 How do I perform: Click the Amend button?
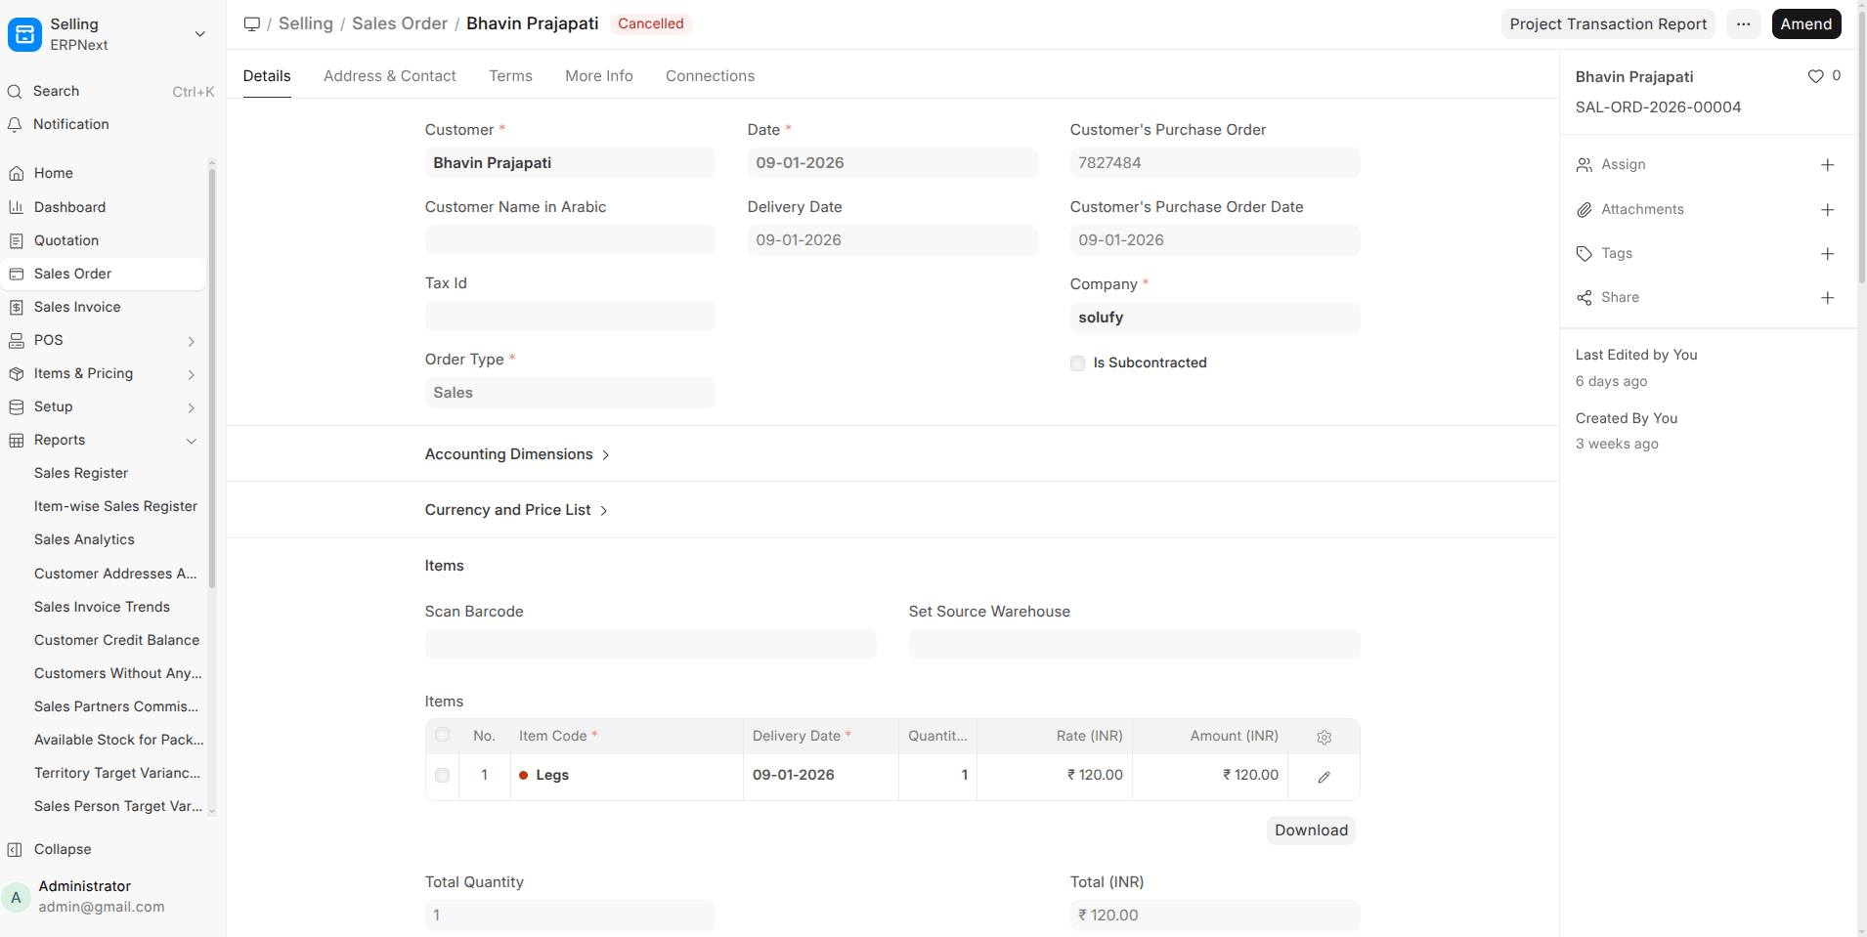click(x=1805, y=24)
